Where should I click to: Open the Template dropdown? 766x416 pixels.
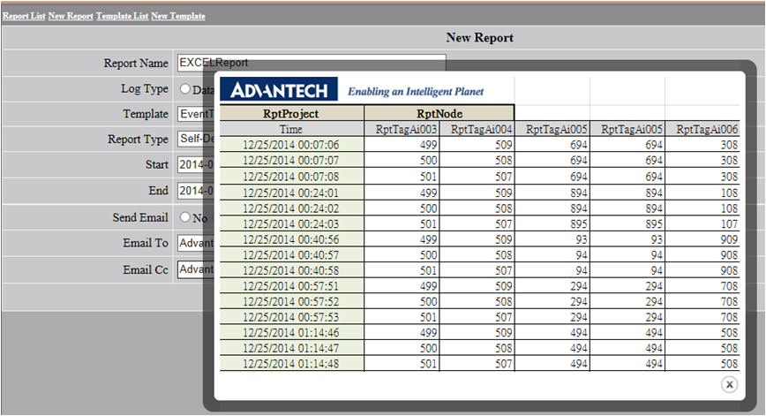point(196,114)
